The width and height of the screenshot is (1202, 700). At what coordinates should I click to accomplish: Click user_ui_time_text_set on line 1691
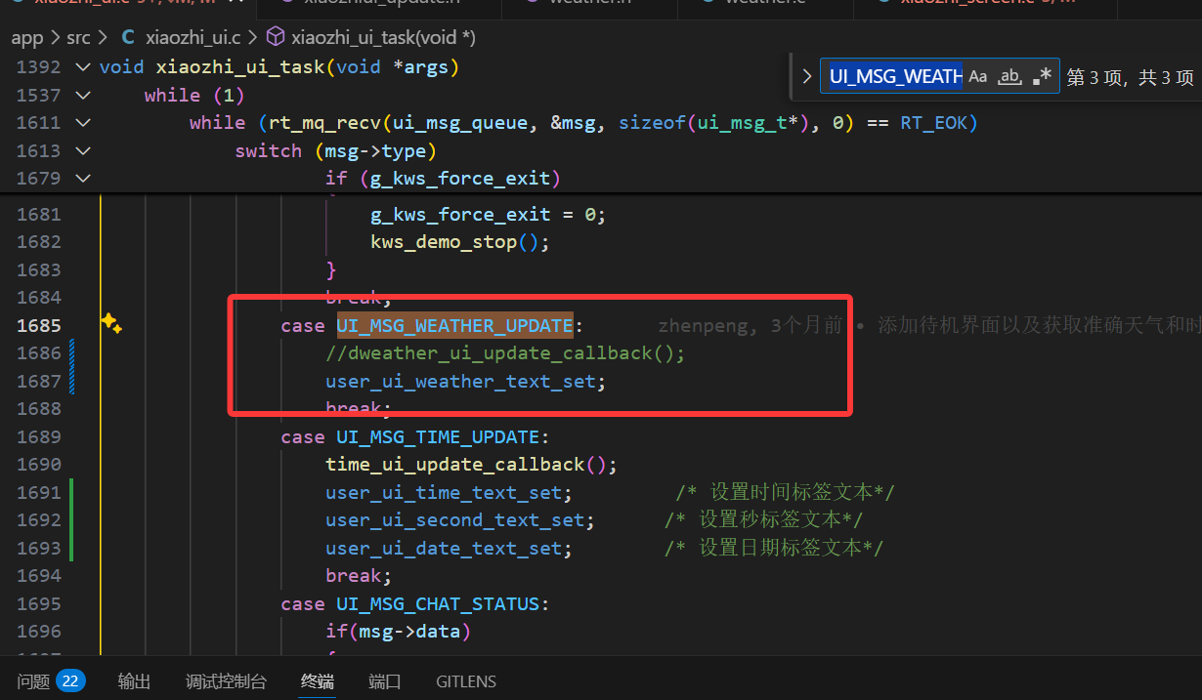pyautogui.click(x=444, y=492)
